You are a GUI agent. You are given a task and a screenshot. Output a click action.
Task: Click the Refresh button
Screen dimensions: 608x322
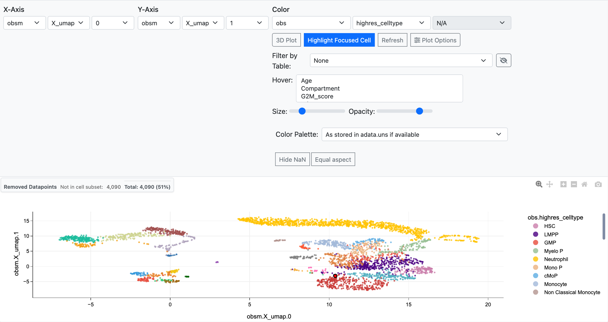392,40
